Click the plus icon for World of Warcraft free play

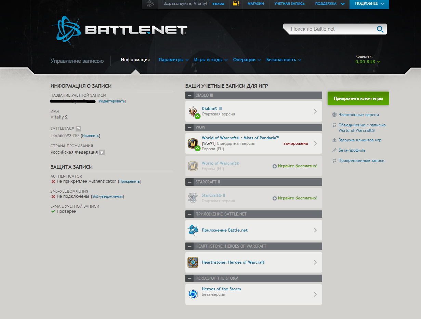point(274,166)
